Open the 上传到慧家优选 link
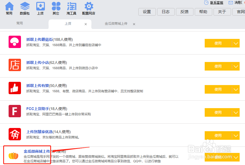 pos(39,132)
